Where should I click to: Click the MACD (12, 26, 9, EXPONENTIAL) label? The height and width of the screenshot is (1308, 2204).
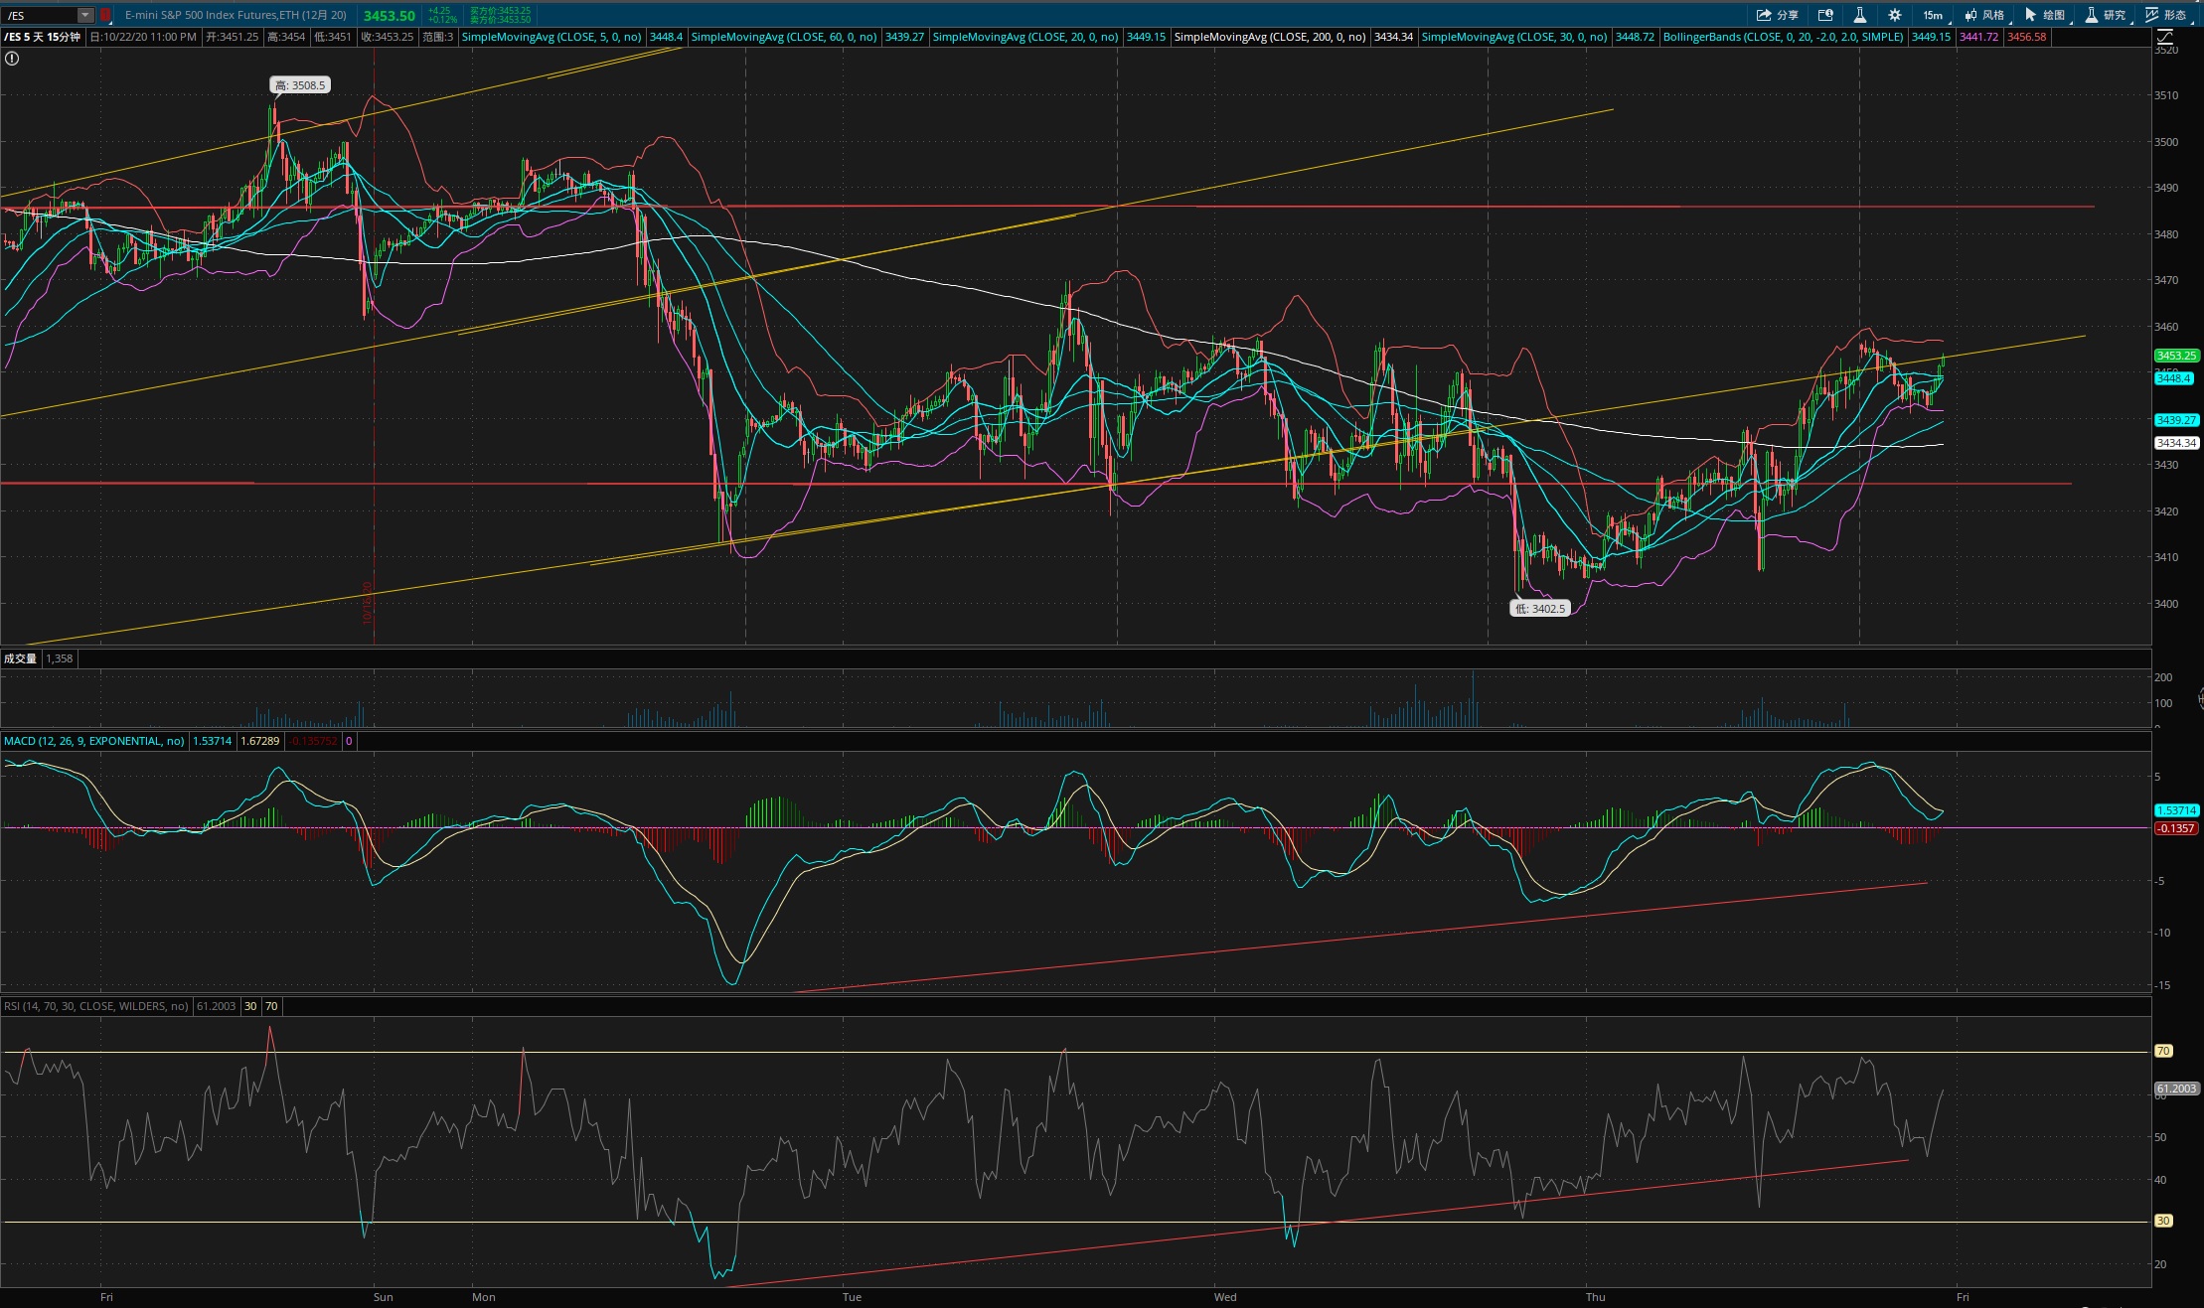point(94,741)
